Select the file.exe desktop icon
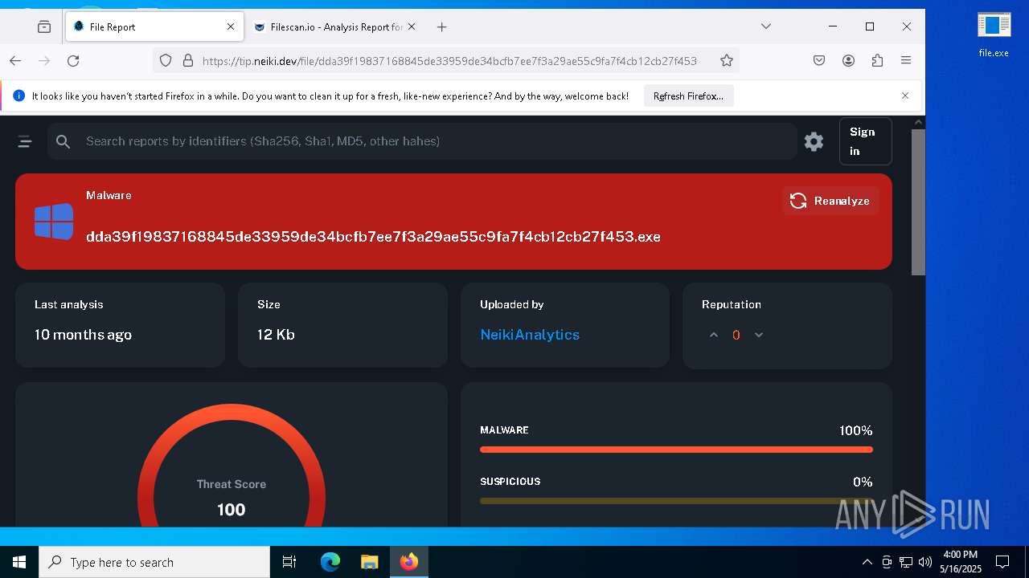Image resolution: width=1029 pixels, height=578 pixels. [994, 35]
